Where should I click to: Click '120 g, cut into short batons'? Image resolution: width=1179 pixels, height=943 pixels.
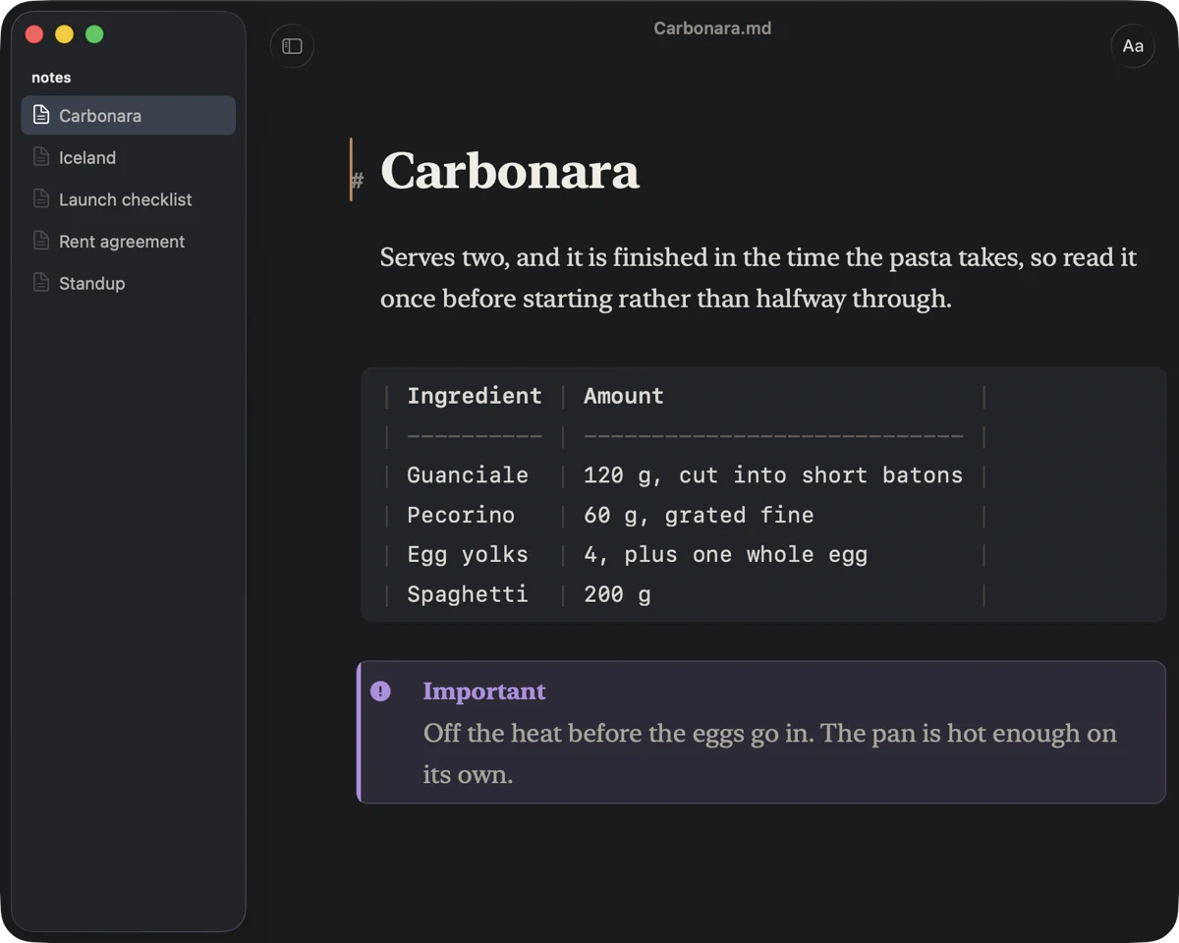coord(773,475)
